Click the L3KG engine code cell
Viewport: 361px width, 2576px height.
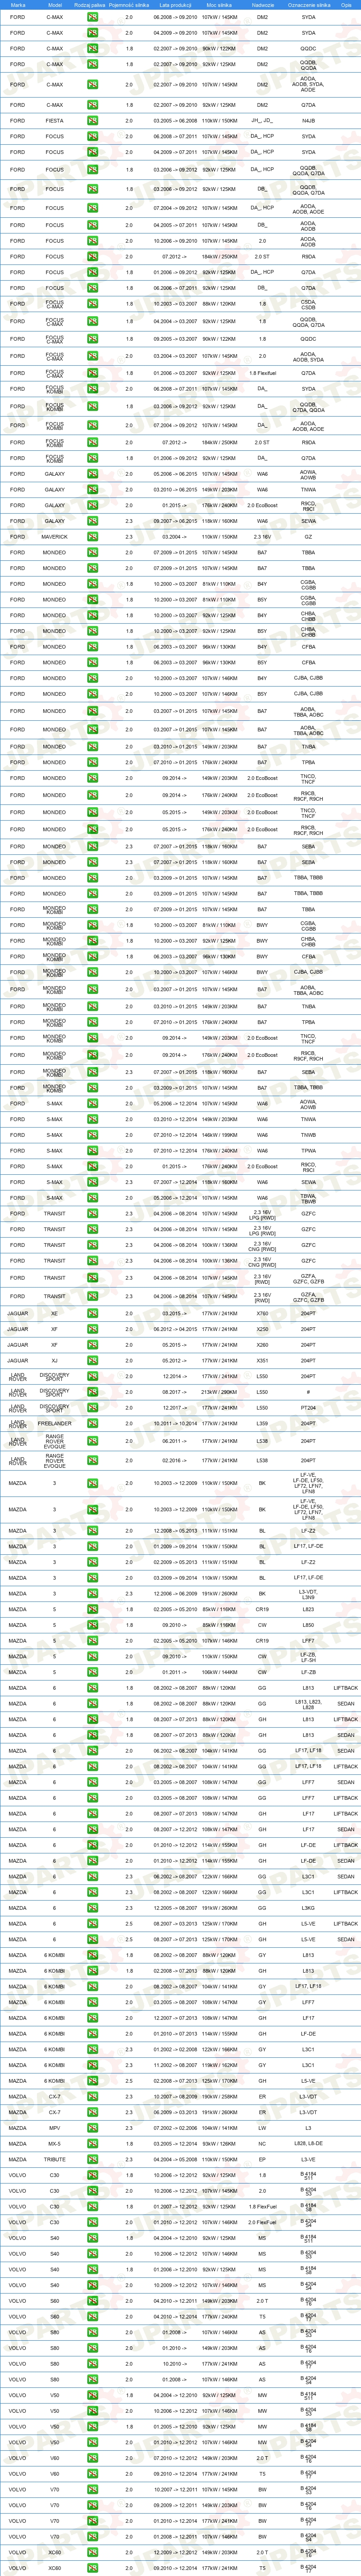[x=308, y=1908]
